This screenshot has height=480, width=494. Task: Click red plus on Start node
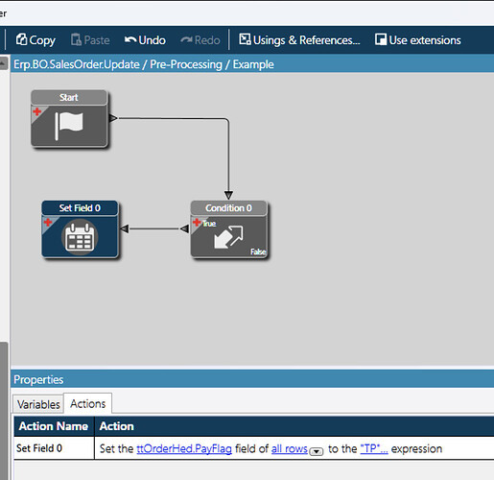(37, 111)
